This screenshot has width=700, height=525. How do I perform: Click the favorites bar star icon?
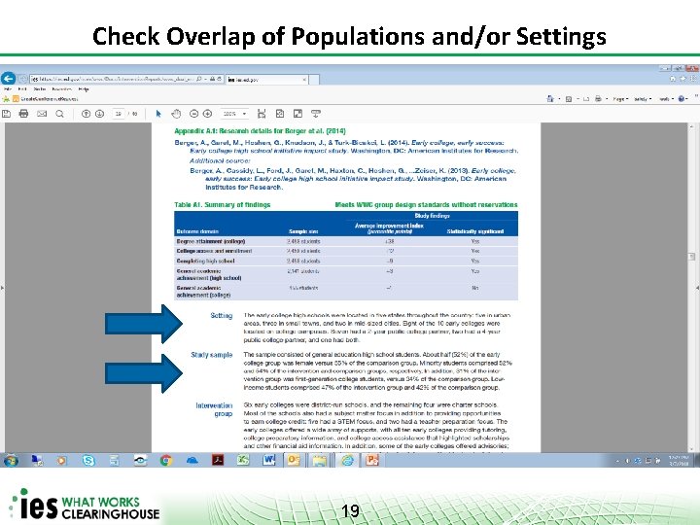pyautogui.click(x=6, y=98)
